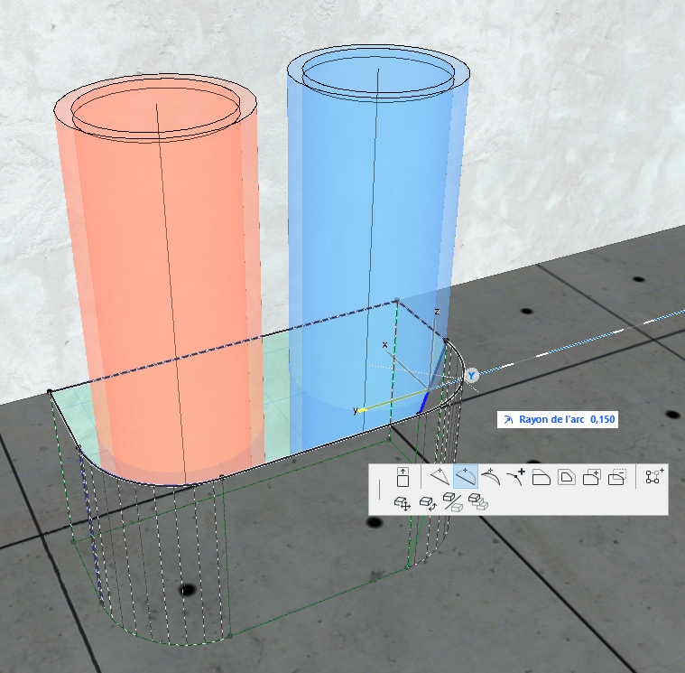
Task: Click the pet palette grip handle
Action: click(x=380, y=490)
